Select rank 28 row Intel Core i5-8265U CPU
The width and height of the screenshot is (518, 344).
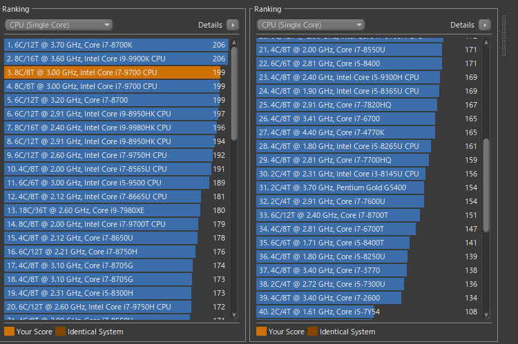[x=368, y=146]
